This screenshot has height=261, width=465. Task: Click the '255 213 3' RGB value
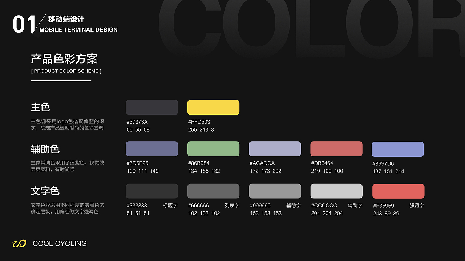(201, 129)
